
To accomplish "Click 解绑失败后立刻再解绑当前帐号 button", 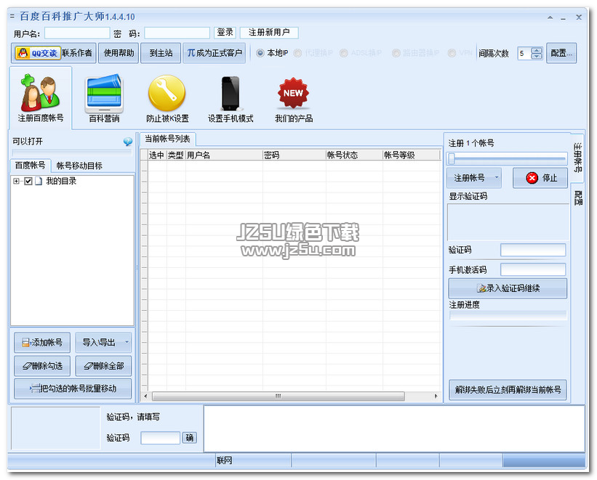I will coord(508,390).
